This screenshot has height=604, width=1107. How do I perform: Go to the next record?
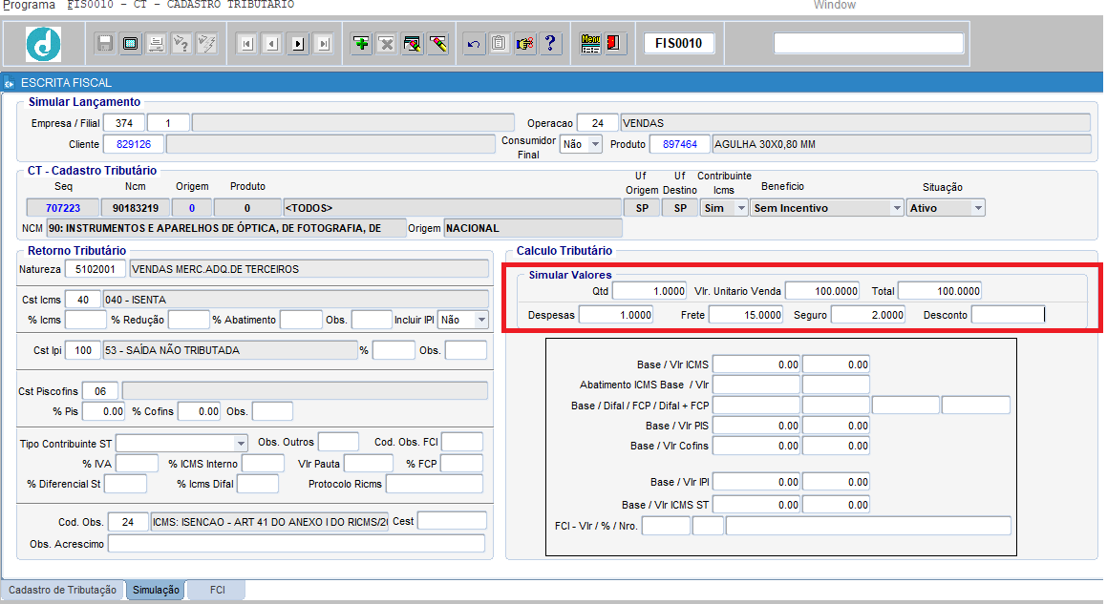click(298, 44)
